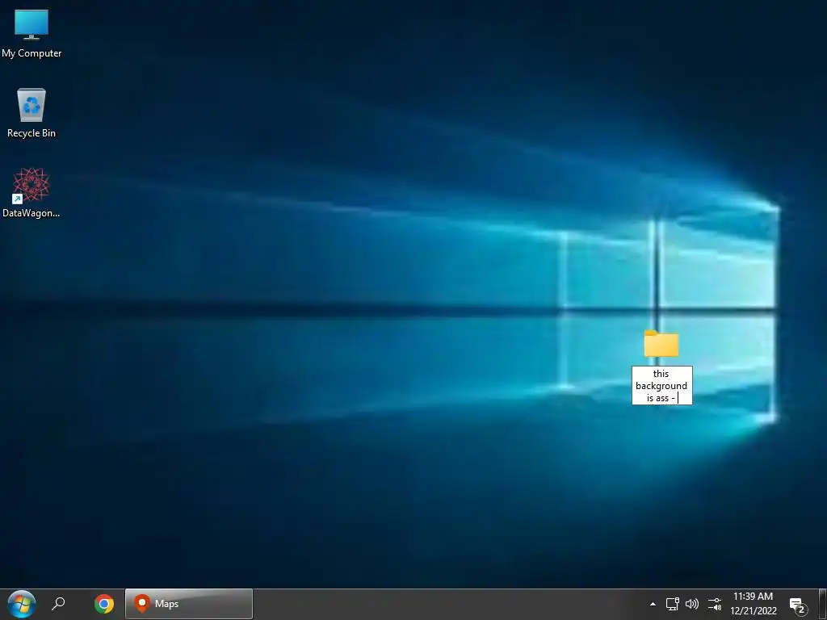
Task: Click the My Computer label text
Action: 31,53
